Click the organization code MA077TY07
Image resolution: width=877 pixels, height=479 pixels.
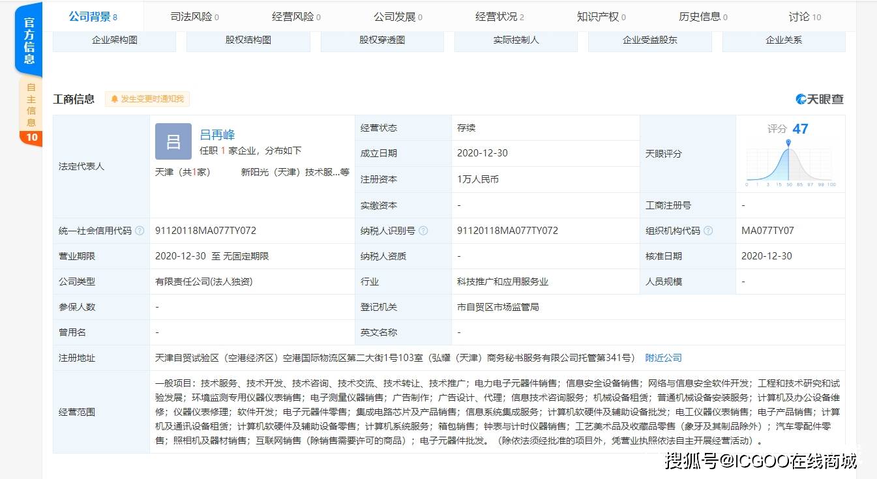[x=767, y=231]
